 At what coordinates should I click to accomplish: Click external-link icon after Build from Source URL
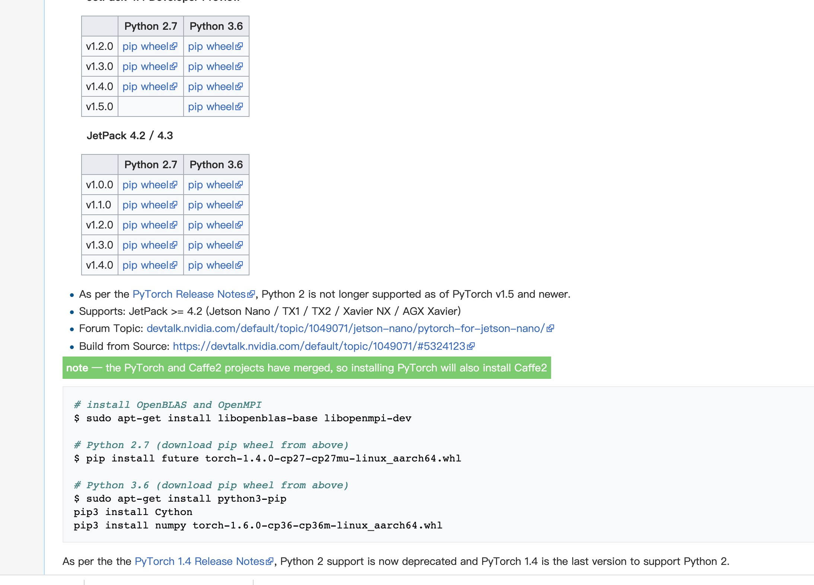(471, 346)
